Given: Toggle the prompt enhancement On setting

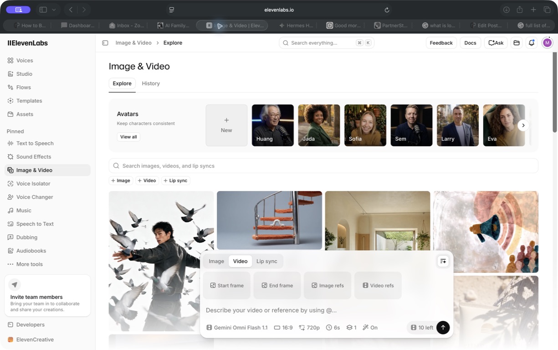Looking at the screenshot, I should pos(370,328).
